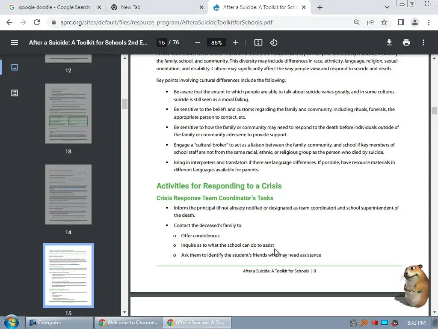Close the New Tab tab
438x329 pixels.
[x=201, y=8]
